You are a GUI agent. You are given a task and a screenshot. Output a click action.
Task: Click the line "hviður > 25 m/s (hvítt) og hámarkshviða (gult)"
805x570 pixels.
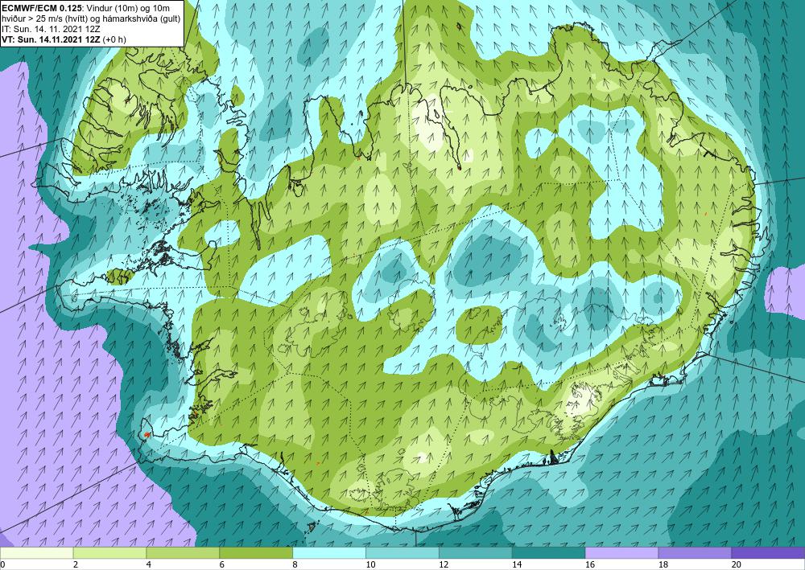coord(91,18)
